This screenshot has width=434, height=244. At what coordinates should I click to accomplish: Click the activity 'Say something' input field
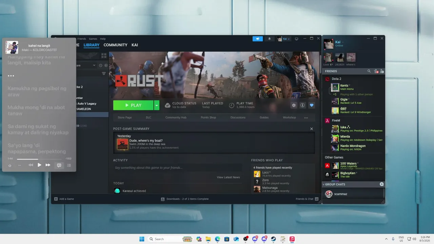coord(178,168)
